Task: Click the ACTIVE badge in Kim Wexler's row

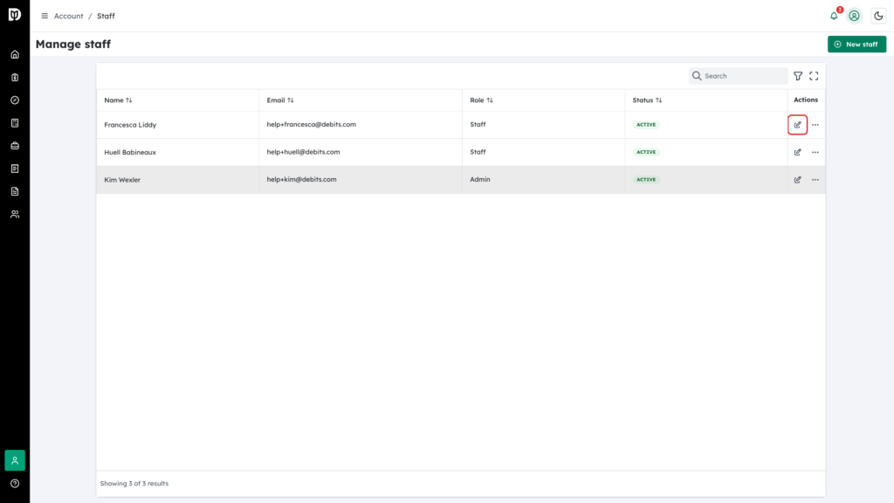Action: click(x=646, y=180)
